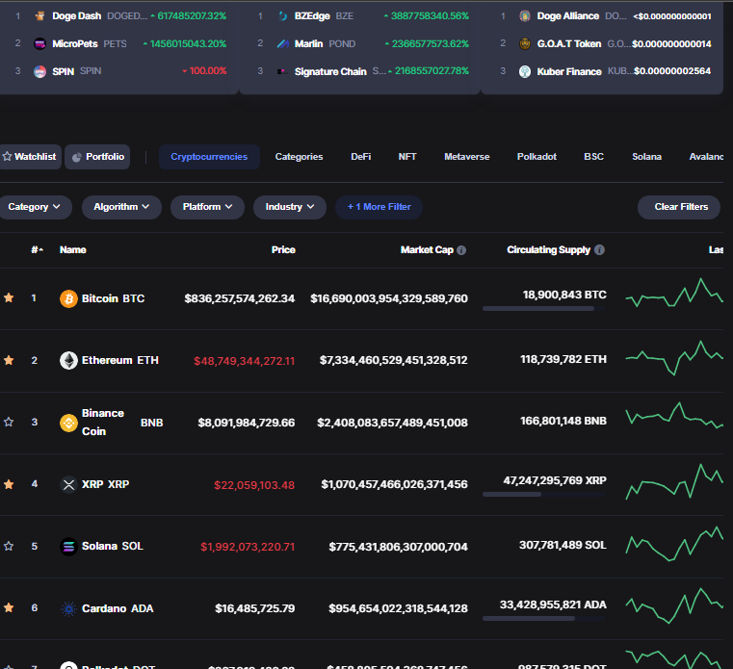733x669 pixels.
Task: Toggle the watchlist star for Solana
Action: coord(9,546)
